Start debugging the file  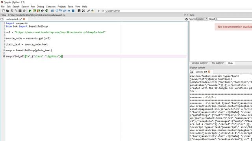[52, 11]
